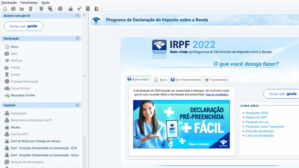Select Darf de Multa por Entrega em Atraso

click(x=36, y=141)
